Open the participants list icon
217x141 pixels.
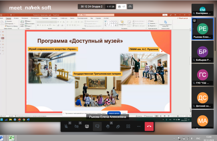(118, 126)
